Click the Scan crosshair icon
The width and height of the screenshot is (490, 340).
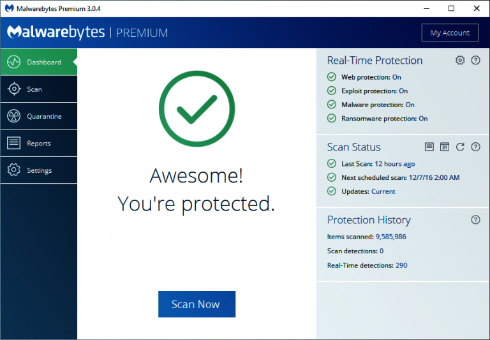14,89
